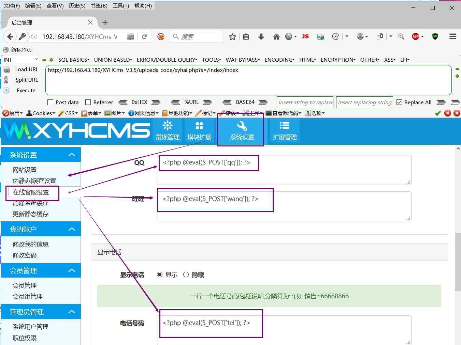The width and height of the screenshot is (461, 345).
Task: Select the 显示 radio button
Action: pos(160,275)
